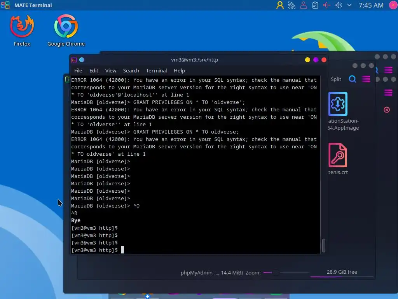The height and width of the screenshot is (299, 398).
Task: Click the 'Bye' output line in the terminal
Action: coord(76,220)
